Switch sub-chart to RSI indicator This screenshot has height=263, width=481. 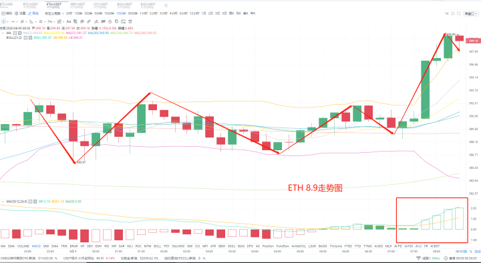[106, 246]
